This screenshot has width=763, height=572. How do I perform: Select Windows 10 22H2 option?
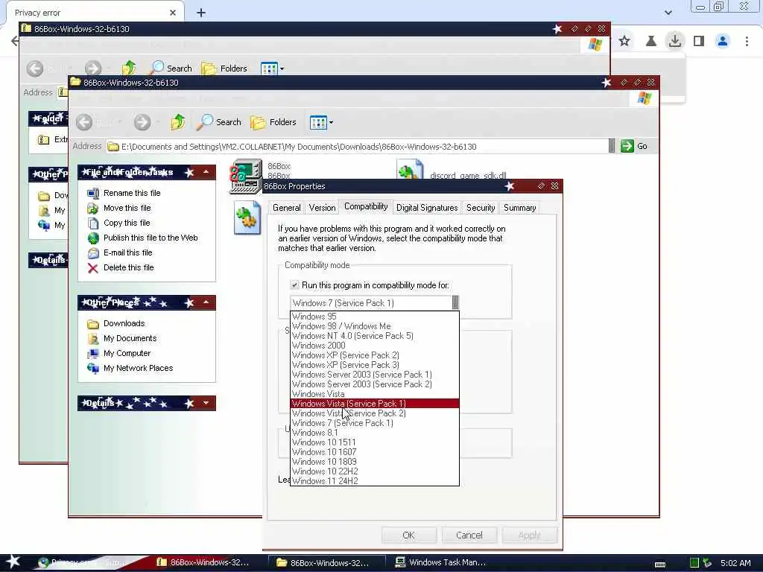tap(374, 471)
